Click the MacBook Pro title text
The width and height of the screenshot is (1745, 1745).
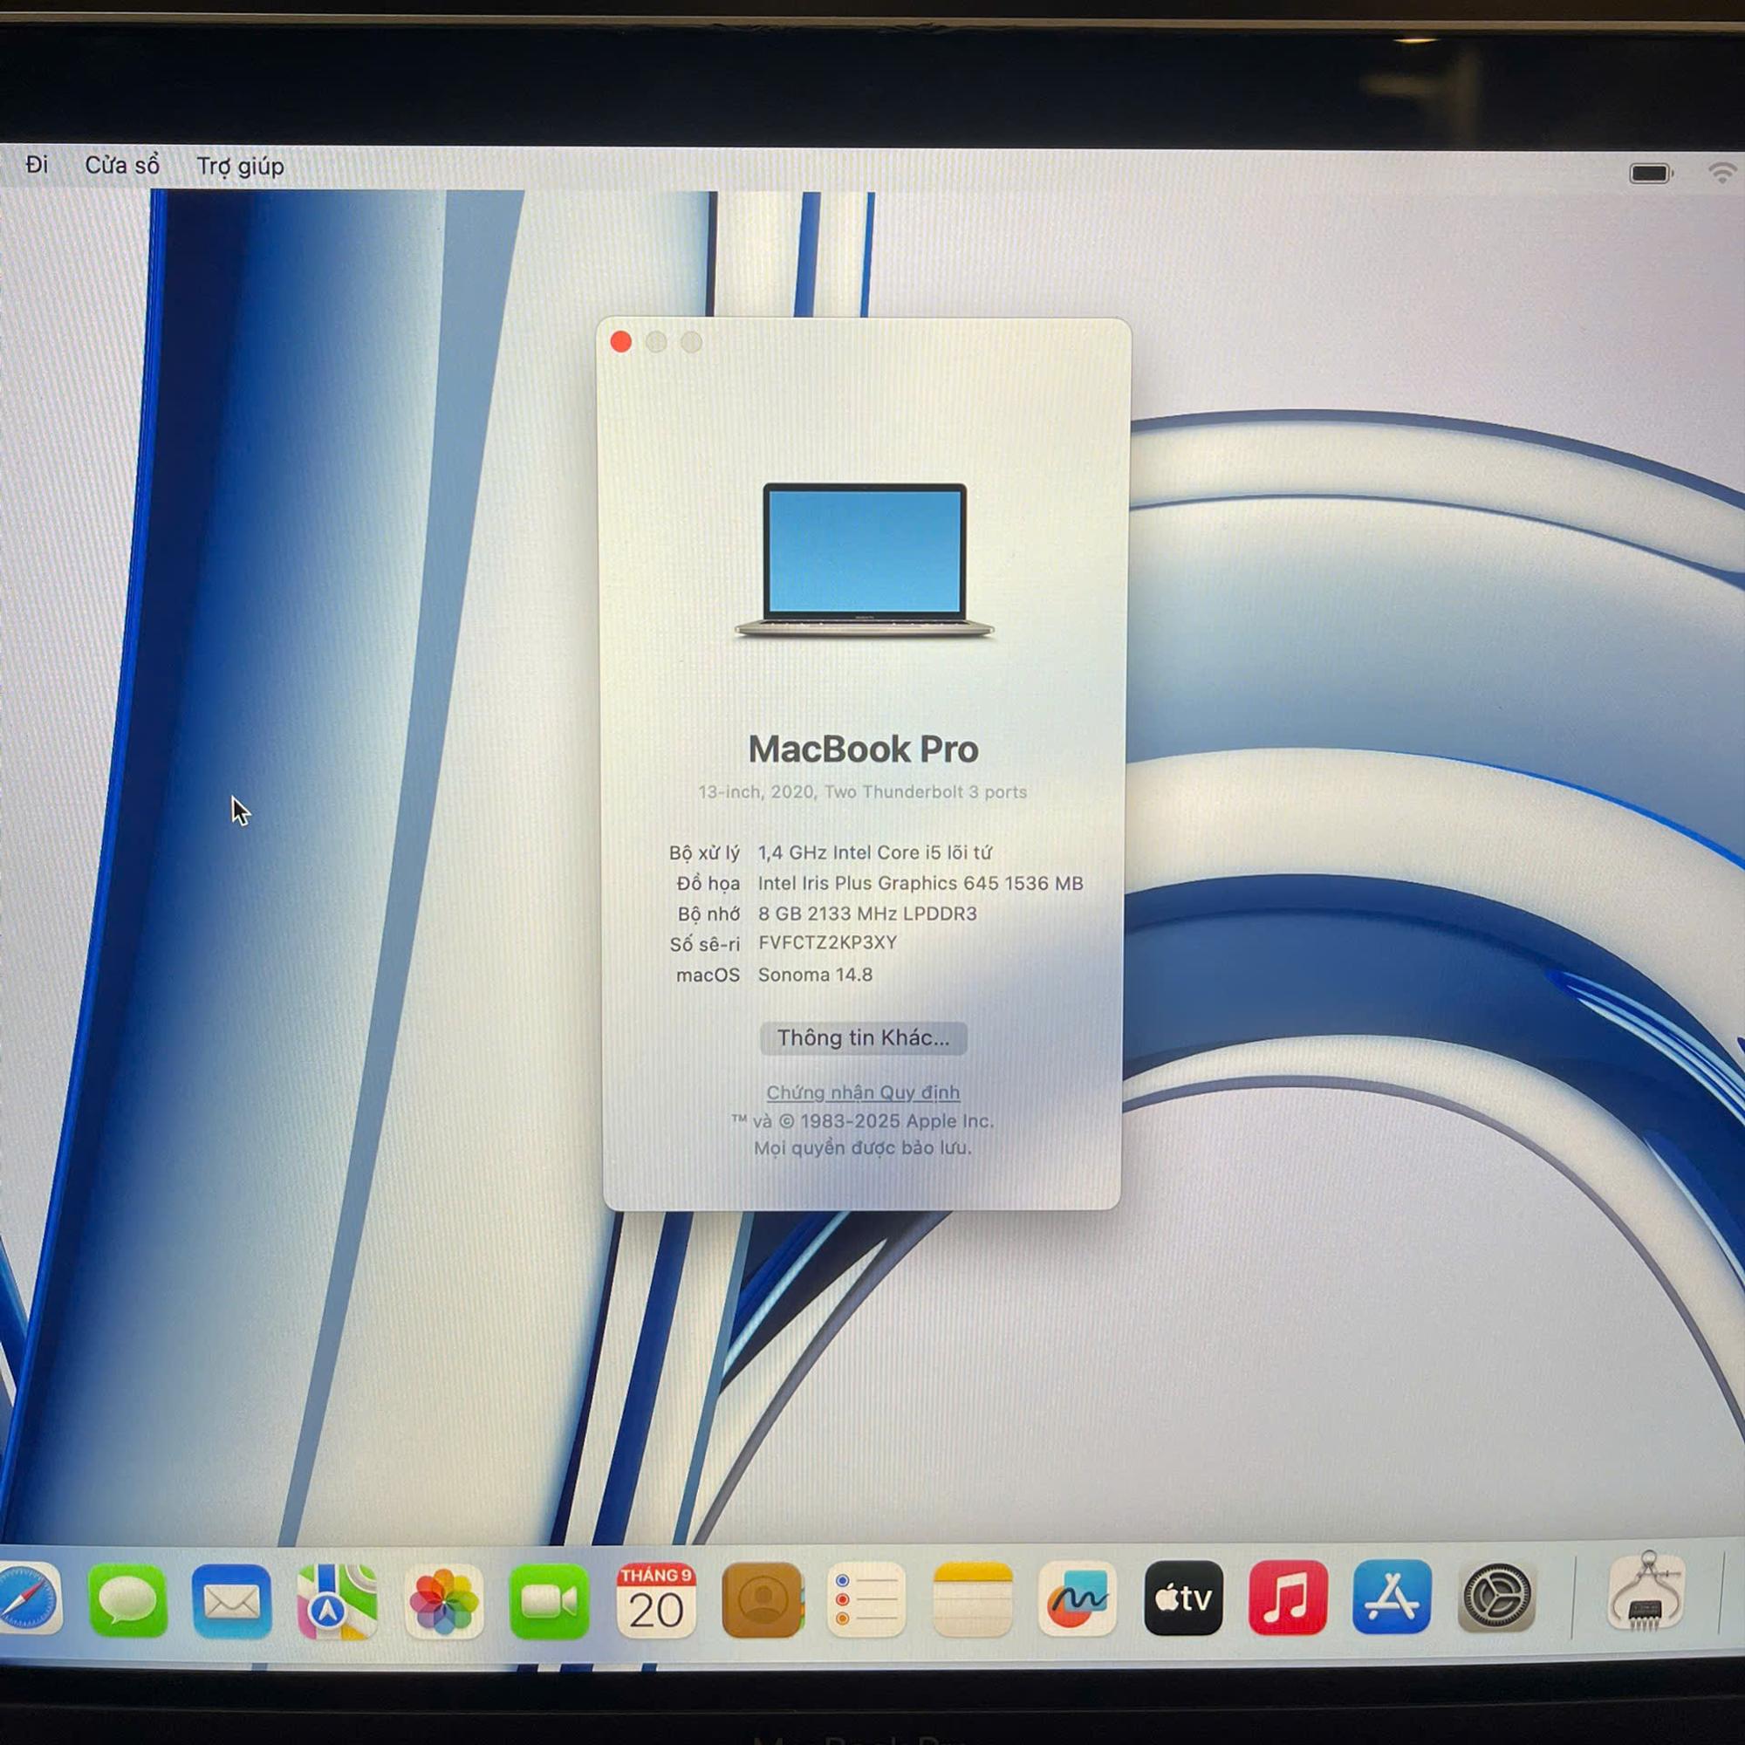click(x=864, y=749)
